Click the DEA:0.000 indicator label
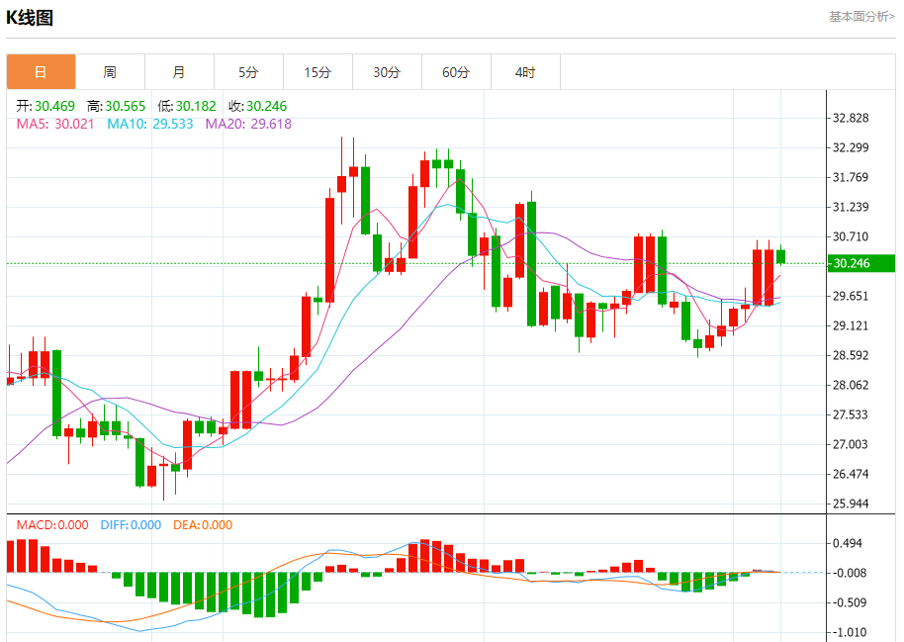The image size is (904, 642). click(x=203, y=525)
